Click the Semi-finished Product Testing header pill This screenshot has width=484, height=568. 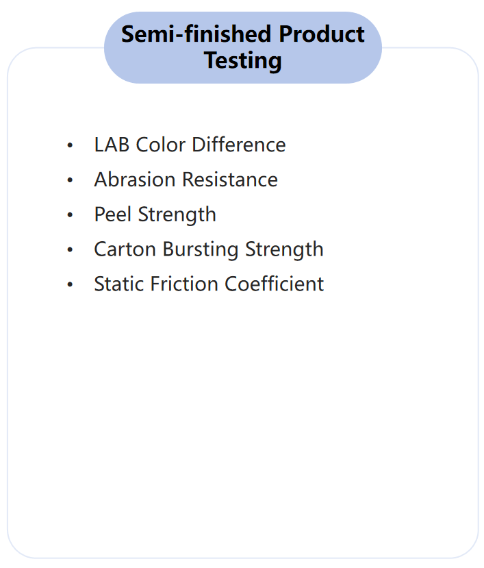pyautogui.click(x=243, y=47)
